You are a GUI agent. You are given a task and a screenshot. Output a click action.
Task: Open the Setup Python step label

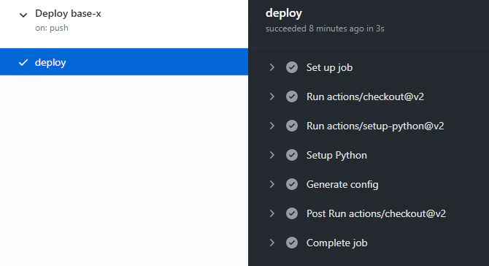point(336,155)
